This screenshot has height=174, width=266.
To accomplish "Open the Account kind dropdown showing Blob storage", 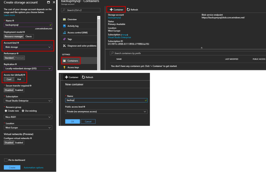I will 28,47.
